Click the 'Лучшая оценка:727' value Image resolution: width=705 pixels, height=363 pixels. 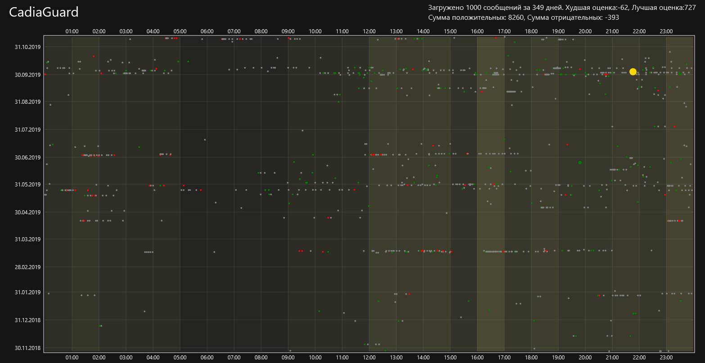(x=664, y=7)
